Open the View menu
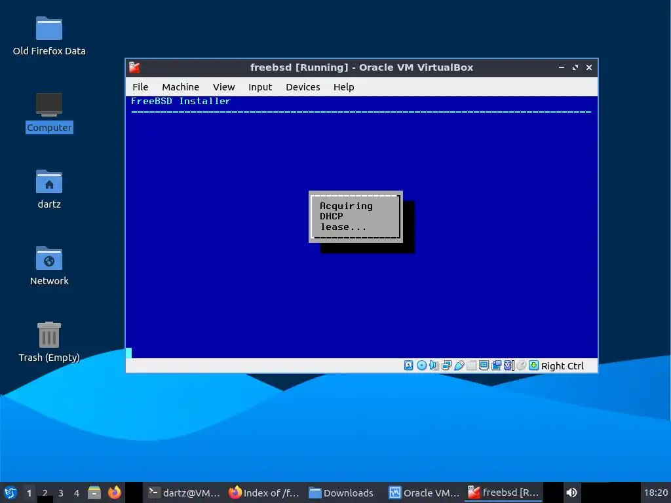The height and width of the screenshot is (503, 671). point(223,87)
